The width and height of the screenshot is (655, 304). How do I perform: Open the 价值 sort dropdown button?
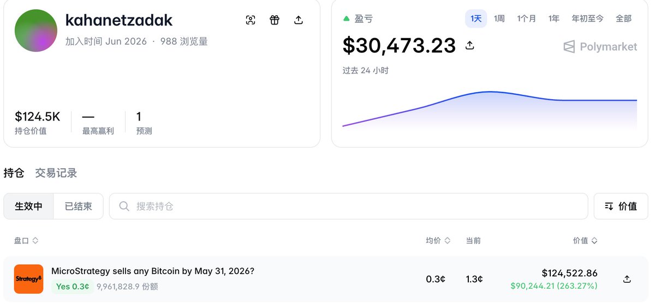pos(621,206)
